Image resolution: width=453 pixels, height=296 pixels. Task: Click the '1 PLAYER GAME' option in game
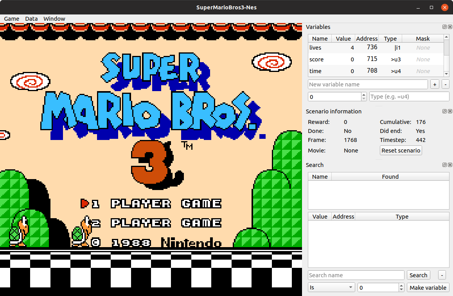(x=157, y=204)
